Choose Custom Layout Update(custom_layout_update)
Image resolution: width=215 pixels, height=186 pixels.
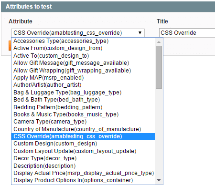(x=83, y=151)
